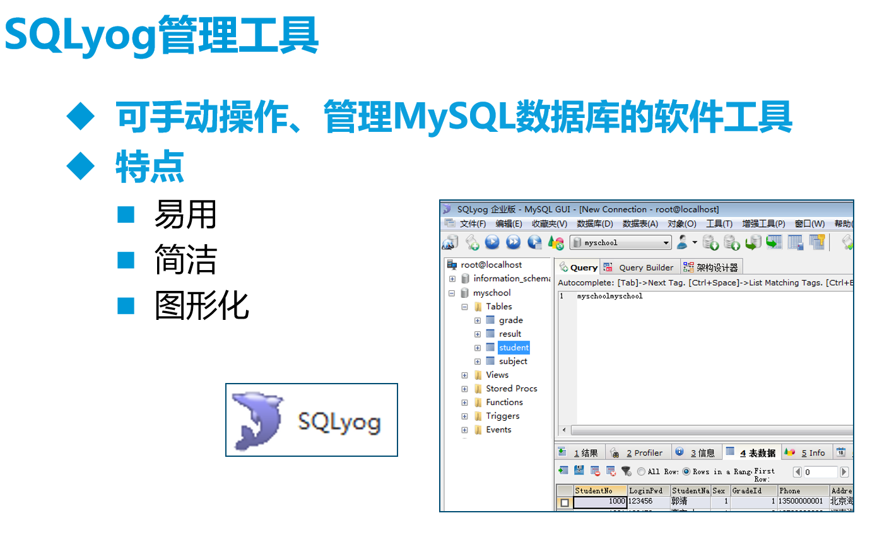This screenshot has width=877, height=542.
Task: Expand the Stored Procs folder node
Action: coord(465,389)
